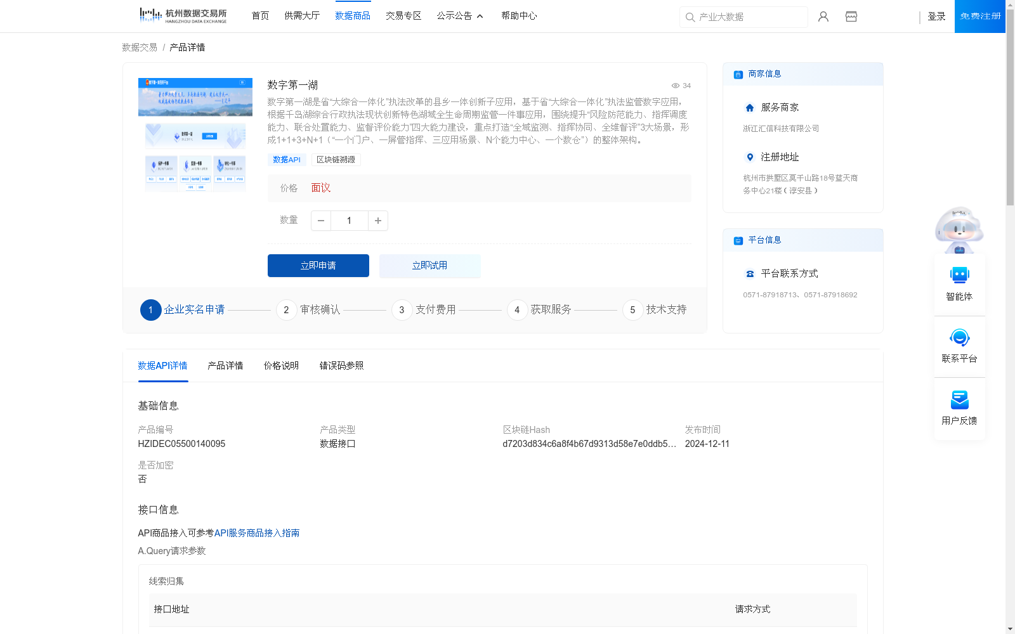Increase quantity with the plus button

378,221
